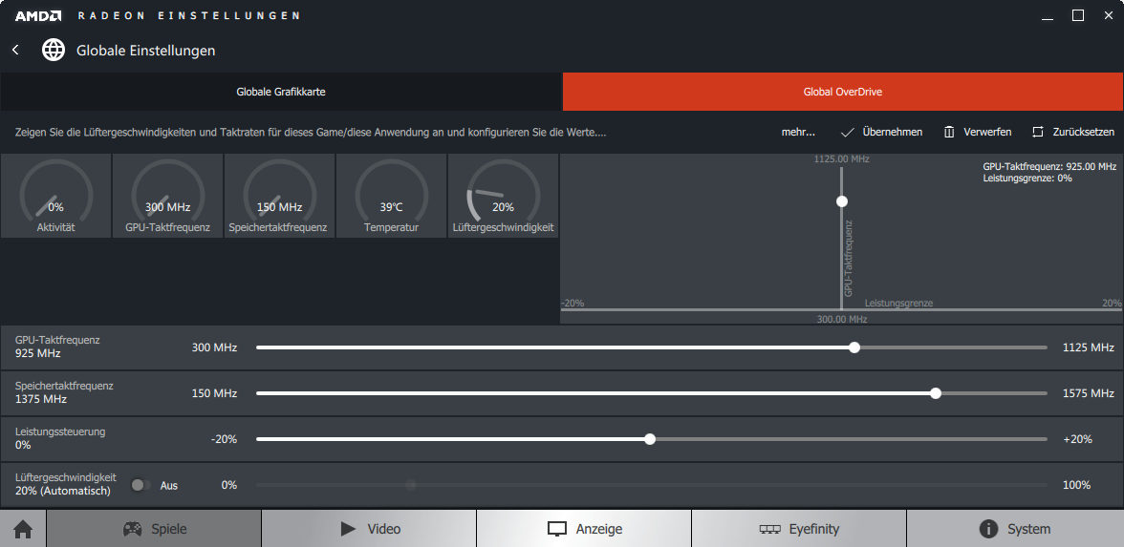Switch to the Globale Grafikkarte tab
The width and height of the screenshot is (1124, 547).
click(x=281, y=92)
